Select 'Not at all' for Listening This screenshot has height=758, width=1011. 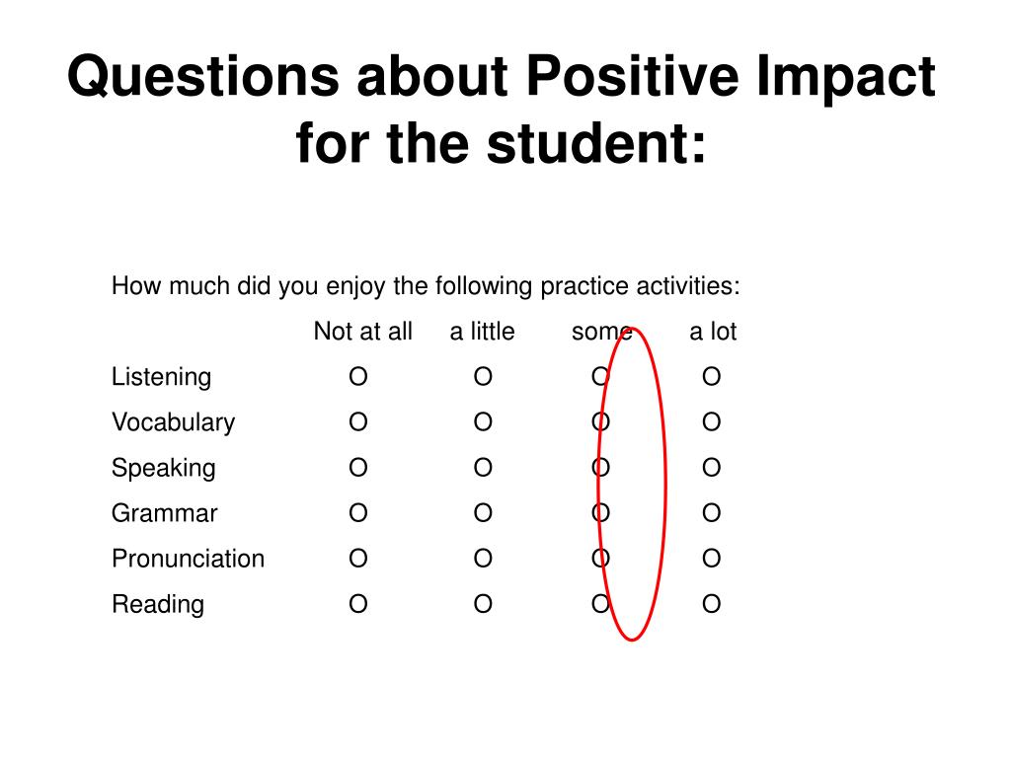click(x=358, y=376)
